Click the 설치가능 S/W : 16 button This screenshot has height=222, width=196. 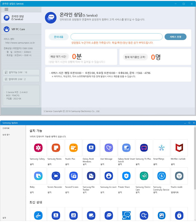pos(21,72)
